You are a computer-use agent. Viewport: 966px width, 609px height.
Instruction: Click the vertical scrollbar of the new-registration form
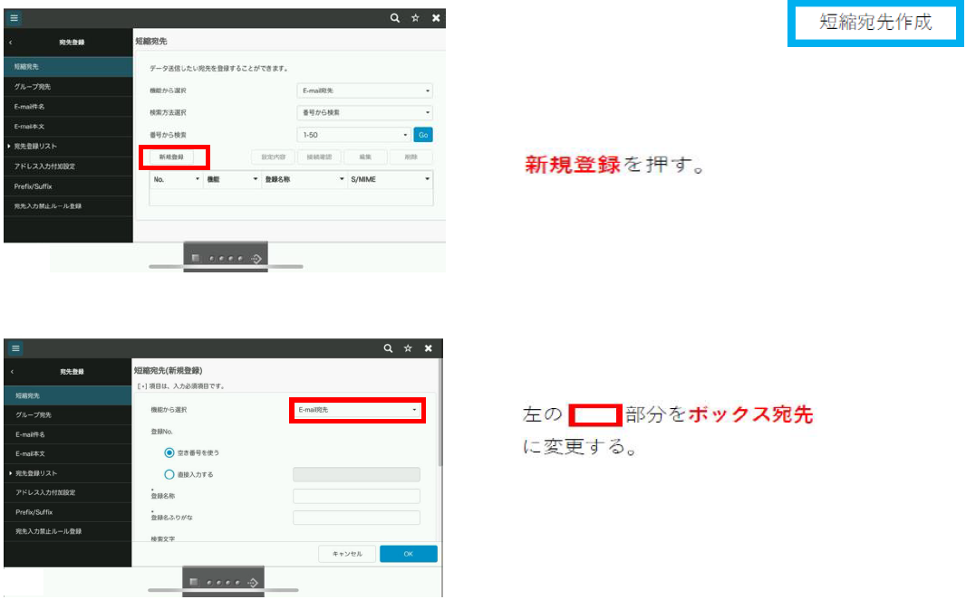point(440,416)
